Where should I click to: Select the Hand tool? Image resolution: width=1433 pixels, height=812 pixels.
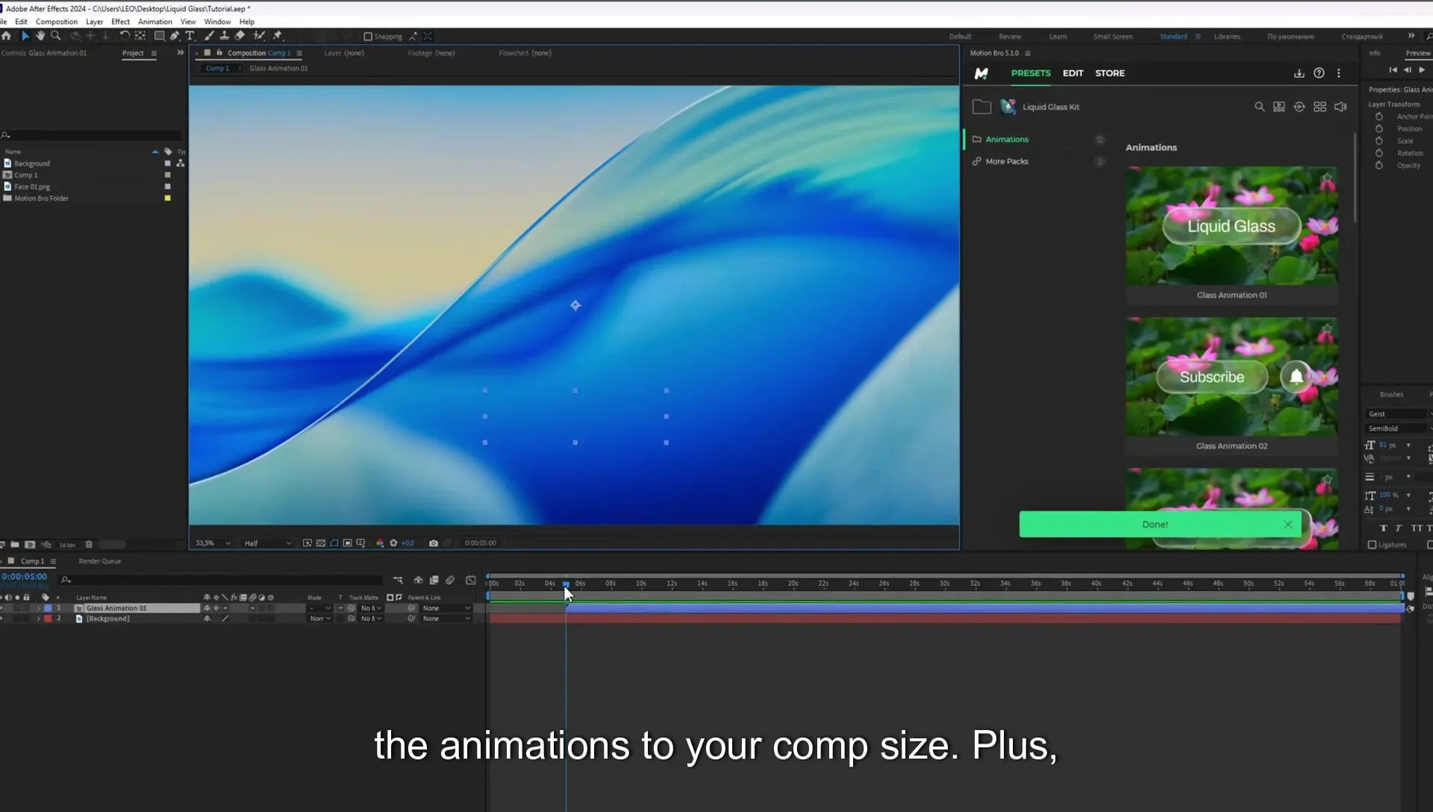tap(40, 36)
